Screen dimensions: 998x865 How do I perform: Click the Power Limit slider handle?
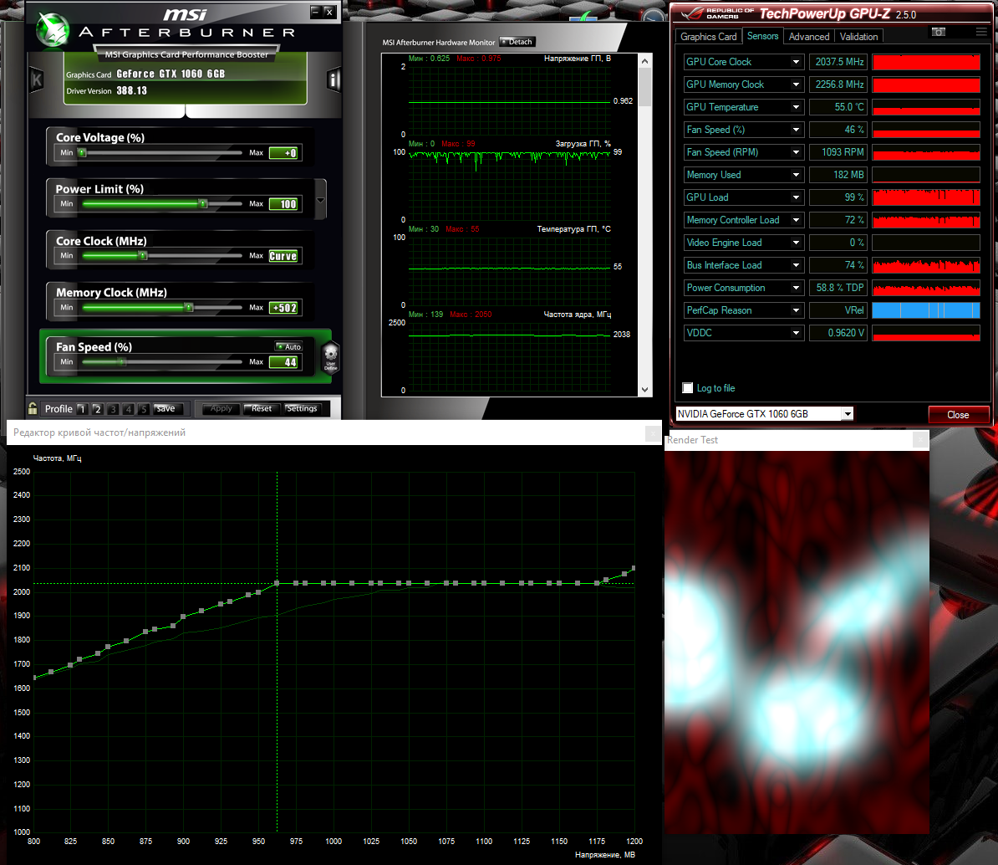tap(203, 204)
